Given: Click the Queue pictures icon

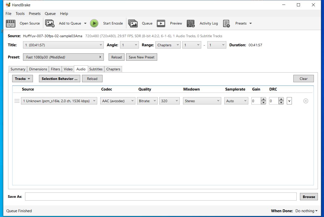Looking at the screenshot, I should tap(133, 23).
